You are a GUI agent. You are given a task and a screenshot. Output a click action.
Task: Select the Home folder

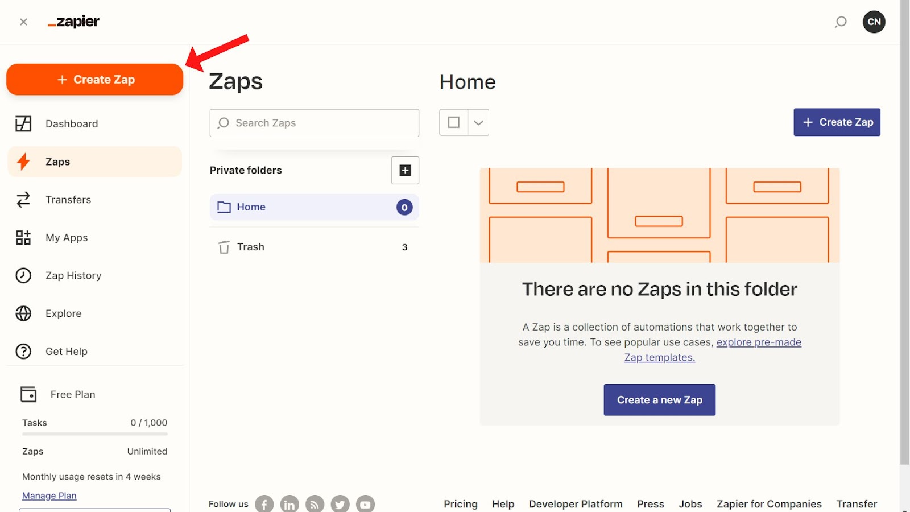pyautogui.click(x=315, y=207)
